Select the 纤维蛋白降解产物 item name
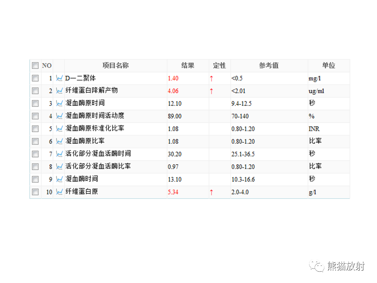This screenshot has height=283, width=377. pos(92,90)
